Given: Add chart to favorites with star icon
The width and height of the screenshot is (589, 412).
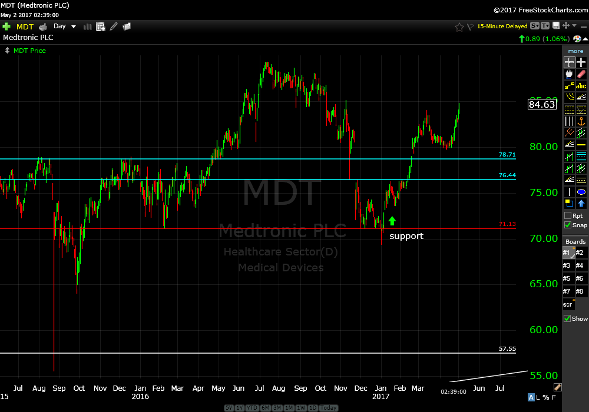Looking at the screenshot, I should [459, 26].
